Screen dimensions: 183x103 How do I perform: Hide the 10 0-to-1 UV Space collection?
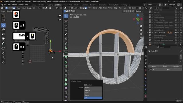pyautogui.click(x=178, y=33)
